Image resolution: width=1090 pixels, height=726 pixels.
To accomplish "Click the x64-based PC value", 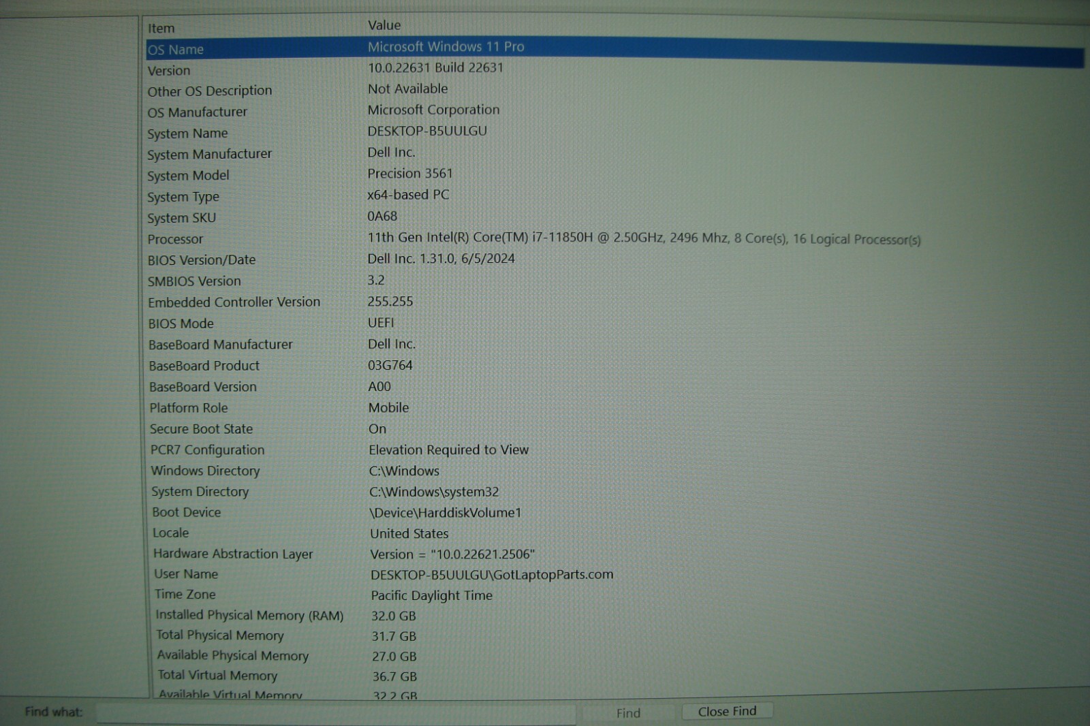I will [x=408, y=195].
